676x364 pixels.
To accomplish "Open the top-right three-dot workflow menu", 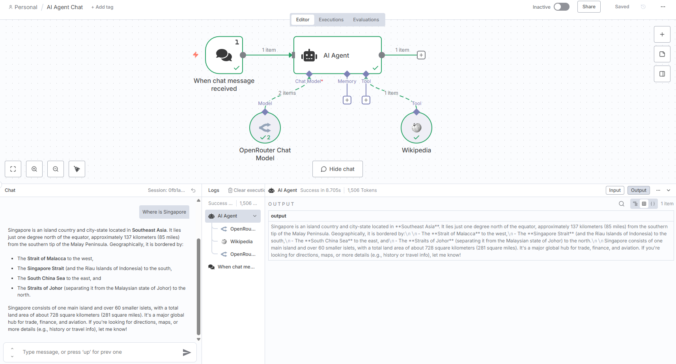I will click(663, 7).
